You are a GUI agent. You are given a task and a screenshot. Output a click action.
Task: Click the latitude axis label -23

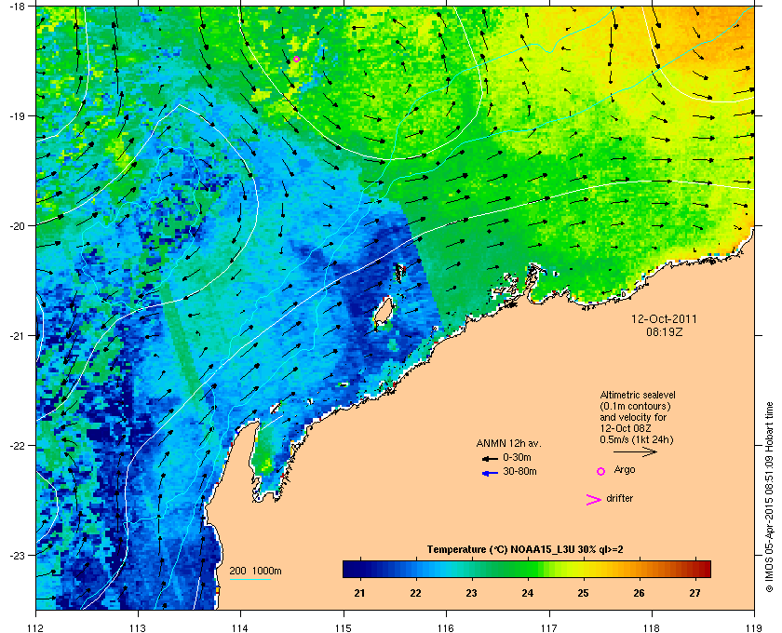point(18,555)
